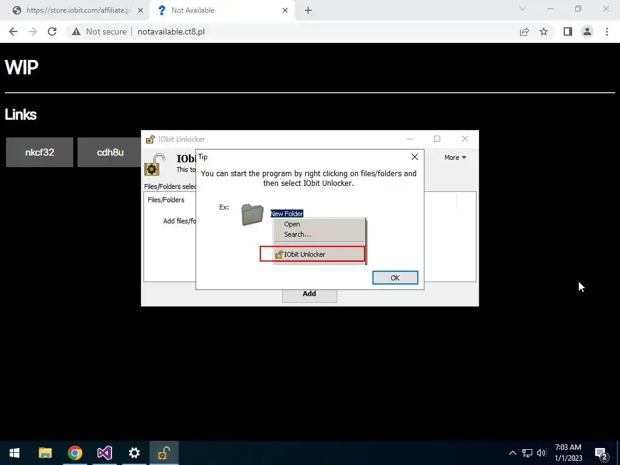The width and height of the screenshot is (620, 465).
Task: Click the forward navigation arrow
Action: point(33,31)
